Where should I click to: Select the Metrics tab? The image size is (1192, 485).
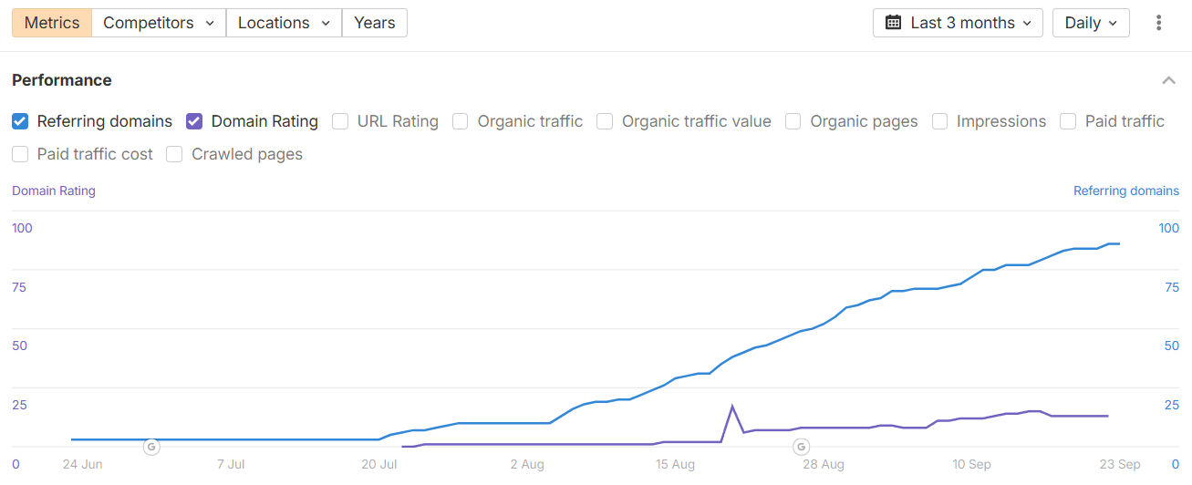tap(52, 23)
